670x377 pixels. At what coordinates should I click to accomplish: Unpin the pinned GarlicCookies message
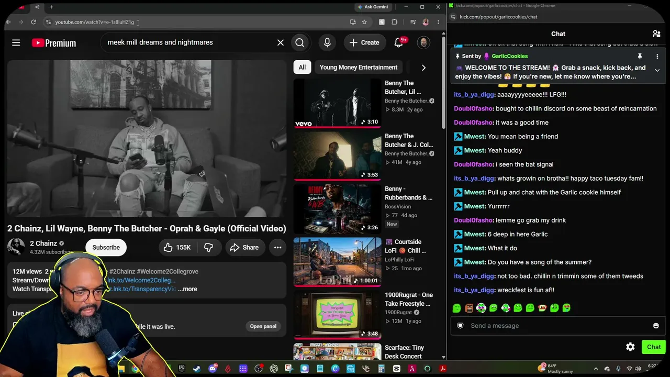pyautogui.click(x=640, y=57)
